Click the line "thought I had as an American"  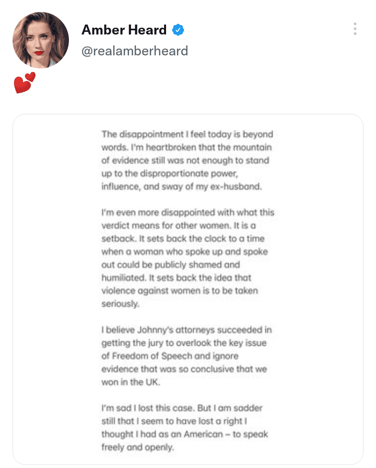coord(185,435)
